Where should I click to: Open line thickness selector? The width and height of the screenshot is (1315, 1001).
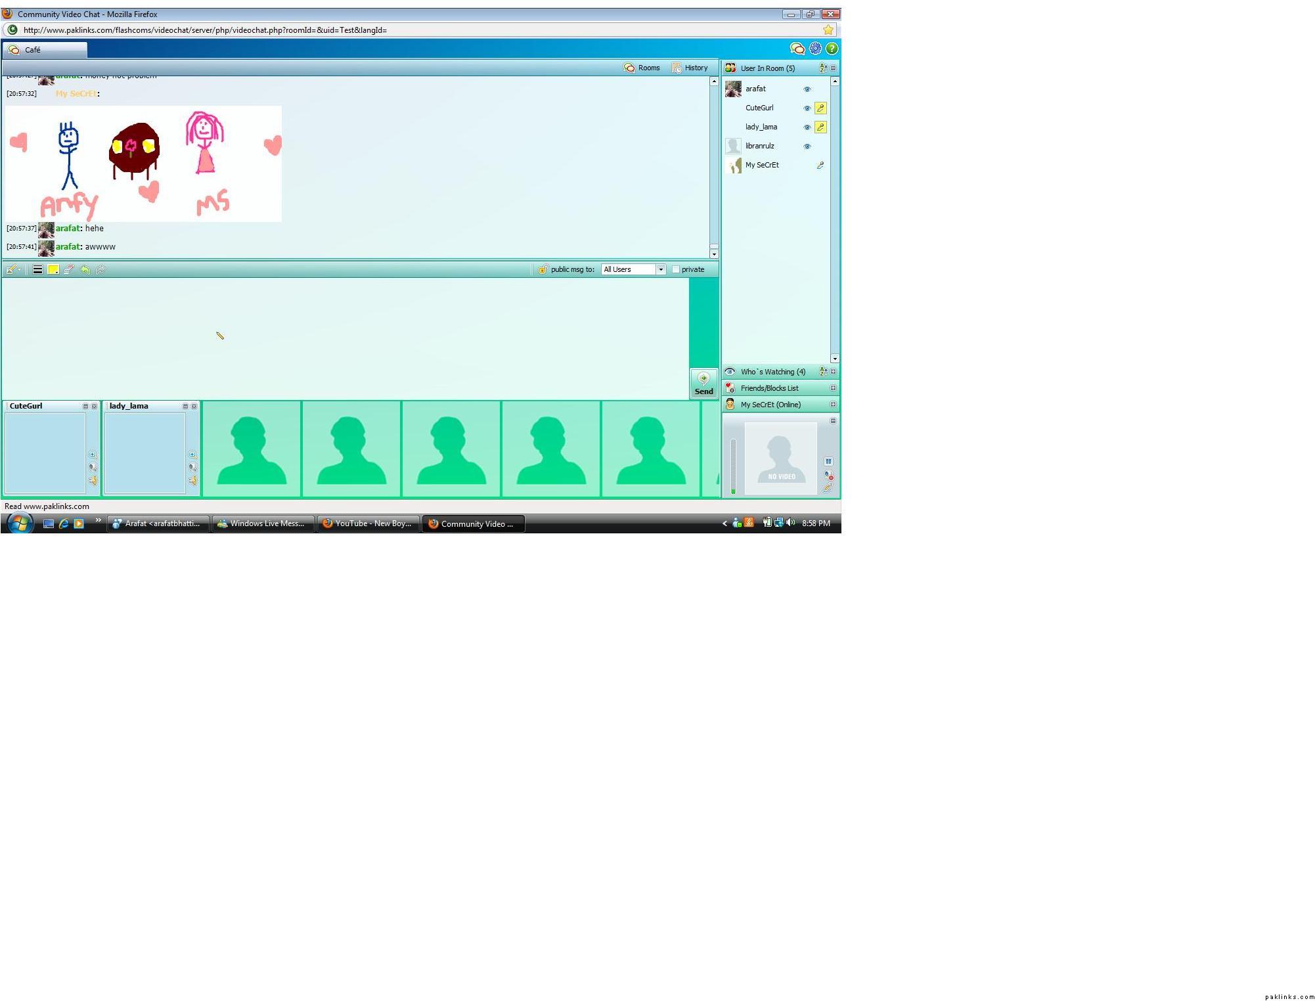click(x=37, y=269)
